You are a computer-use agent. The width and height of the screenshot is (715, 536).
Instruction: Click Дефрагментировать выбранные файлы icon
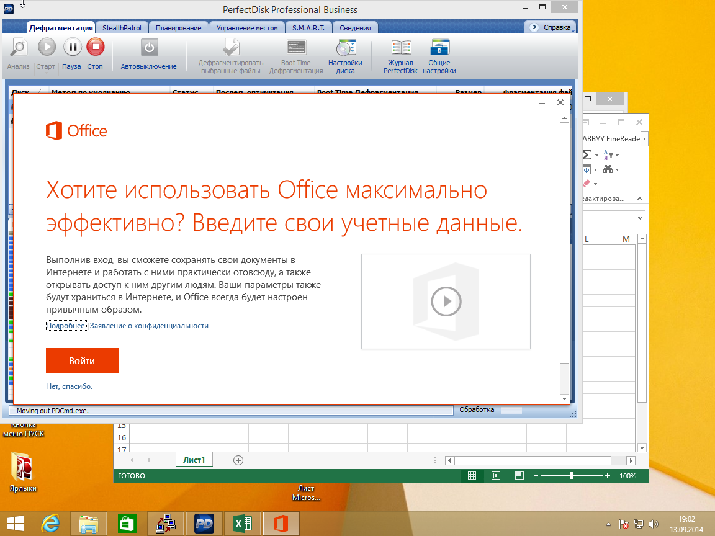click(231, 47)
